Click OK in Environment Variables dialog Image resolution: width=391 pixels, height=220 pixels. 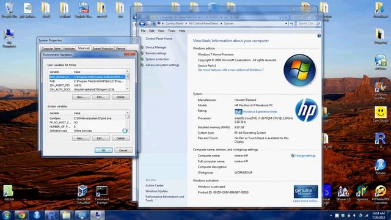tap(103, 150)
